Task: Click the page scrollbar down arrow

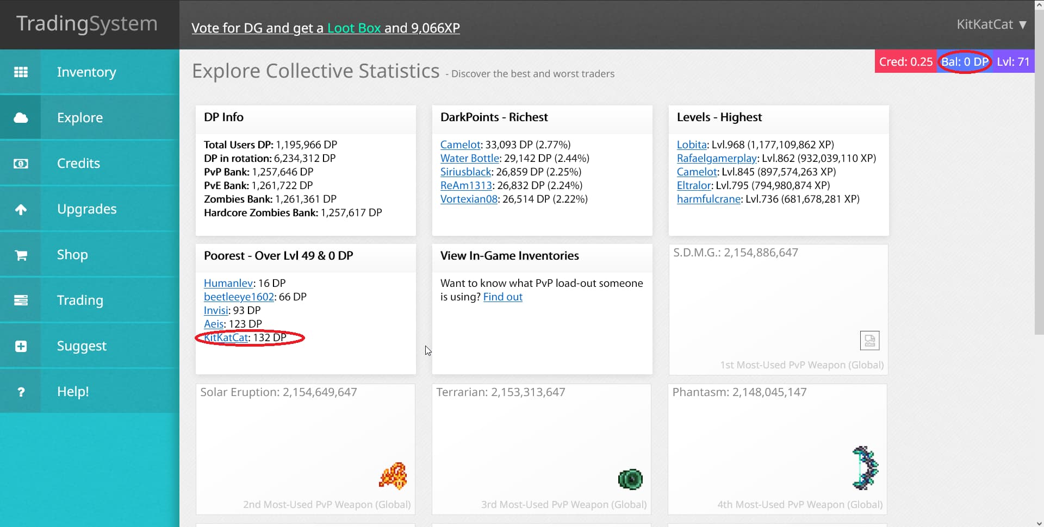Action: tap(1039, 523)
